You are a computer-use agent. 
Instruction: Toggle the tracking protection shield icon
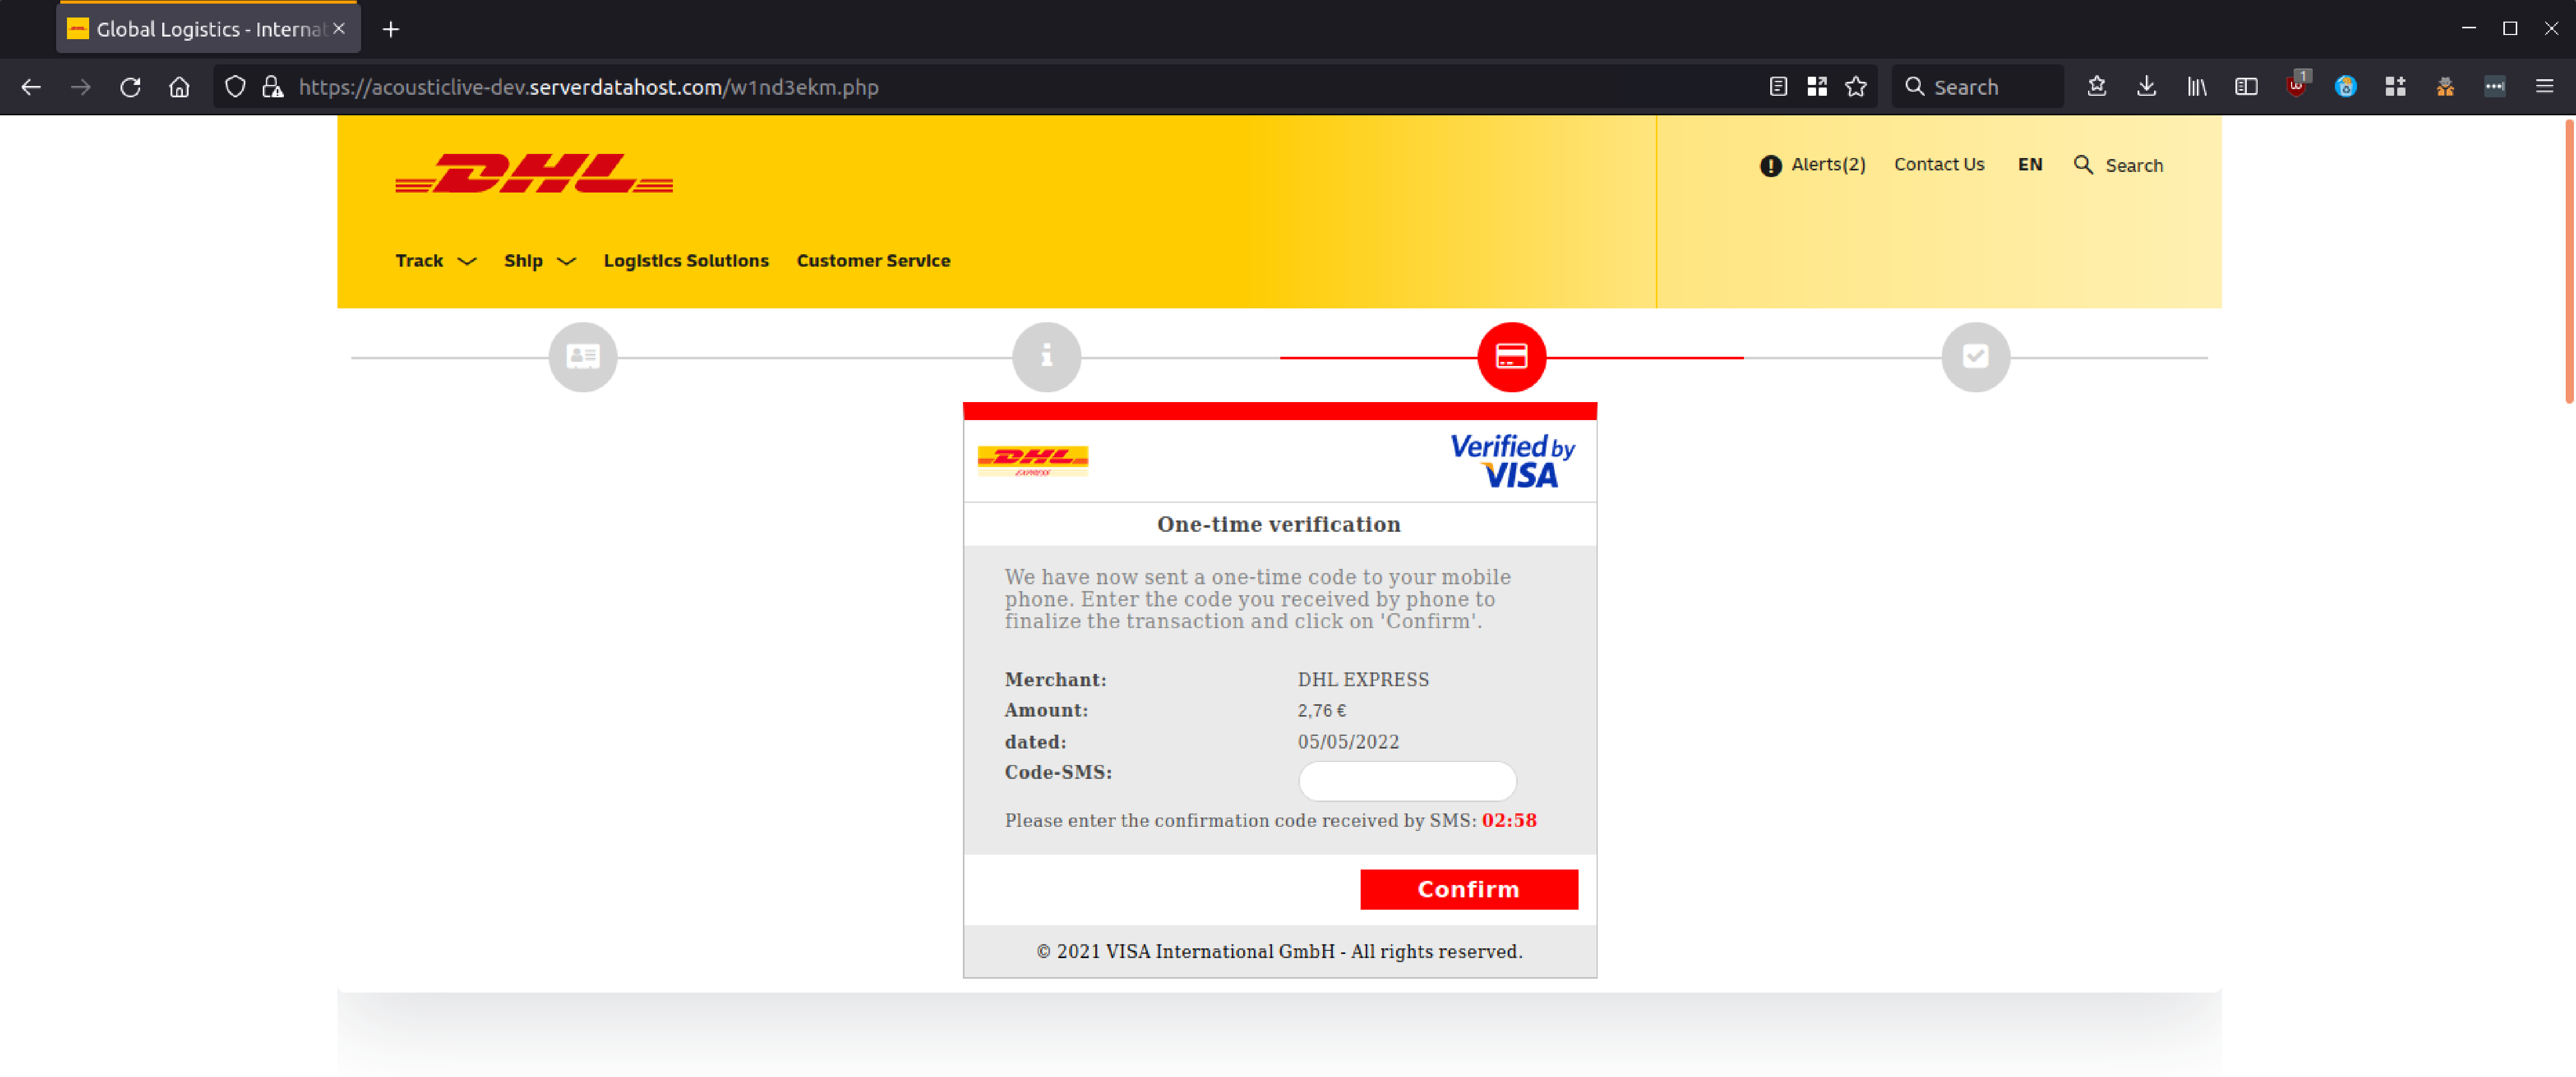point(234,87)
